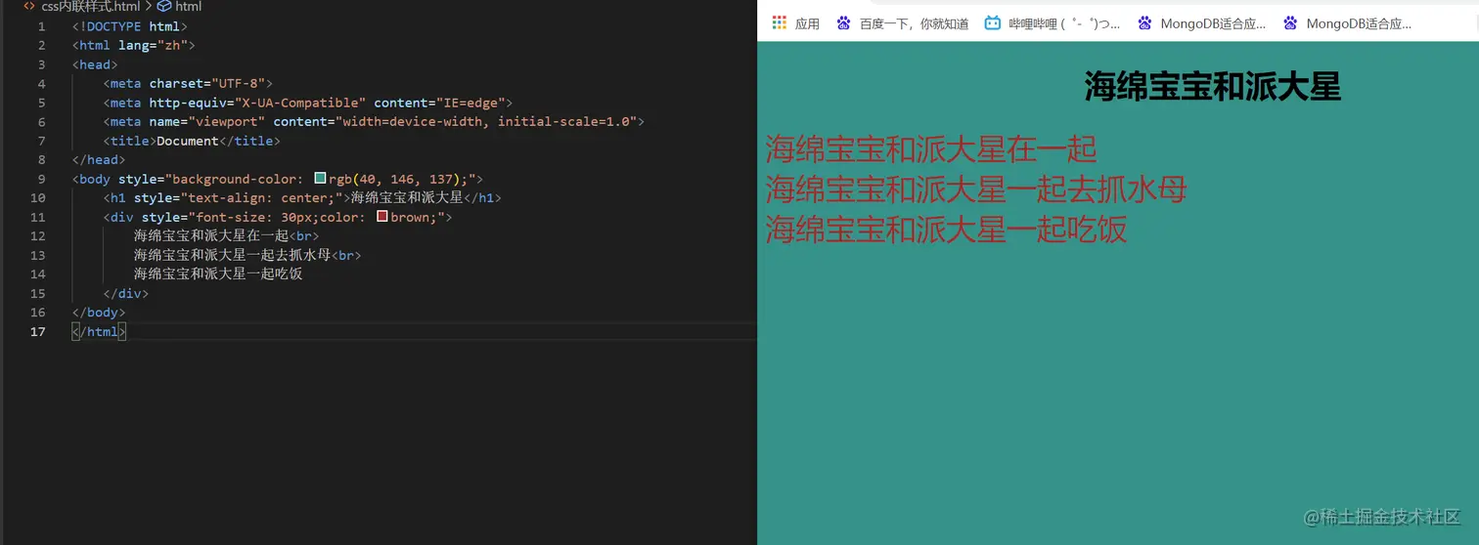Open the 百度一下，你就知道 bookmark
Screen dimensions: 1479x545
coord(914,23)
